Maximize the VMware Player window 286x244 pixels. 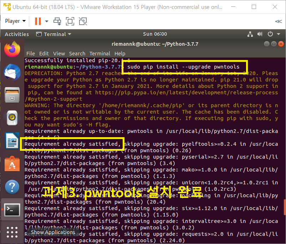pos(254,7)
